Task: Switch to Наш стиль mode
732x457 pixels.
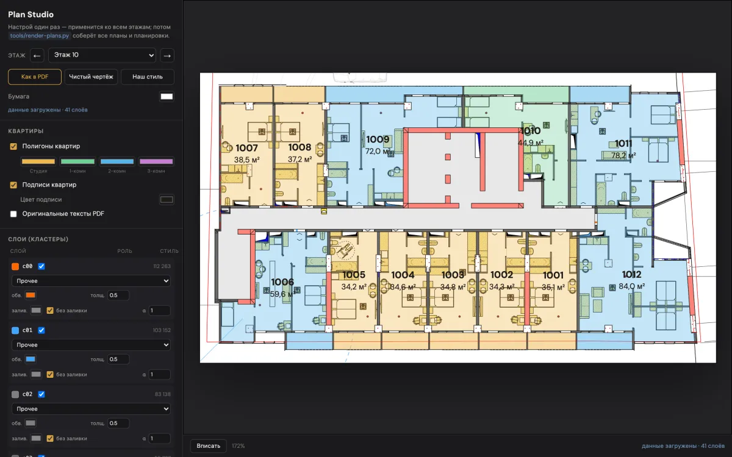Action: tap(148, 77)
